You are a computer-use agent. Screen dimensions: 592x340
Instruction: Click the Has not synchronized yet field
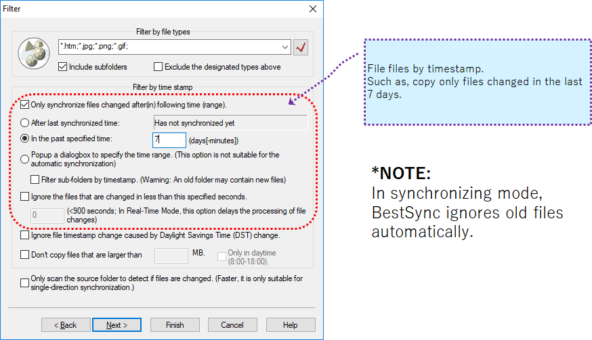click(231, 123)
